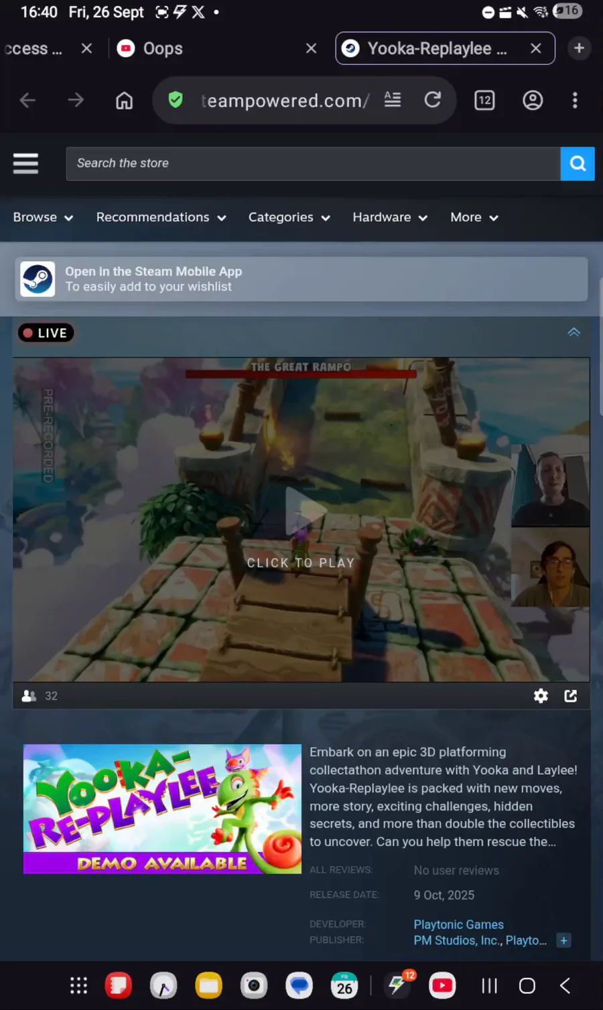Tap the Android back navigation button
Viewport: 603px width, 1010px height.
coord(565,986)
